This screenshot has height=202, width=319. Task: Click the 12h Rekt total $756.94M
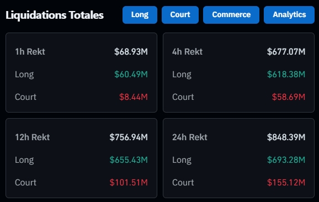[x=129, y=137]
